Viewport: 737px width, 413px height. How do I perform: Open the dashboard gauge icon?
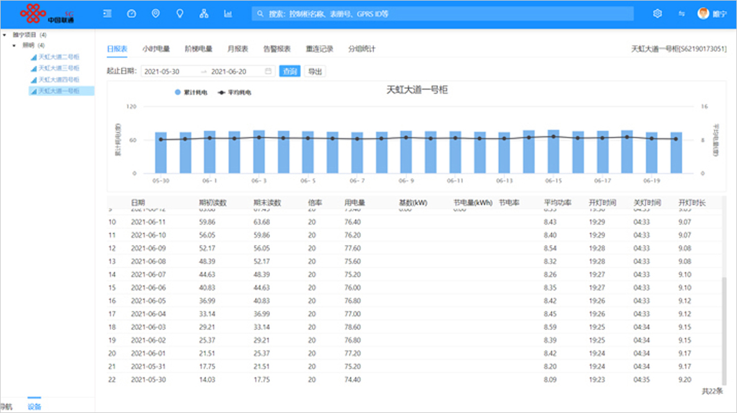coord(131,13)
